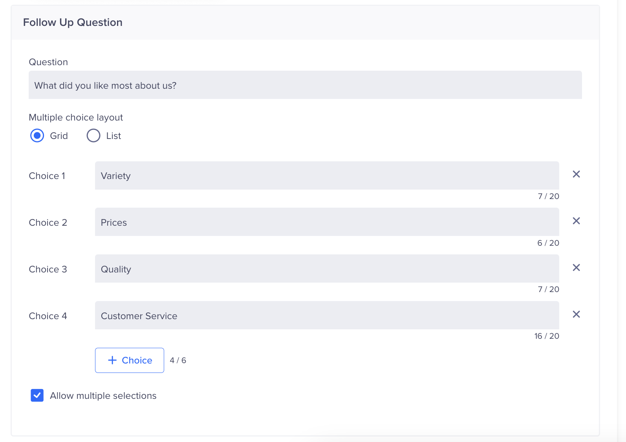Click the 4 / 6 choice counter
Screen dimensions: 626x442
pyautogui.click(x=178, y=360)
